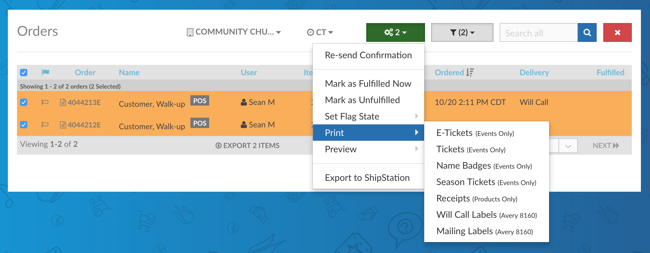Open document icon for order 4044213E
This screenshot has width=650, height=253.
pos(63,103)
